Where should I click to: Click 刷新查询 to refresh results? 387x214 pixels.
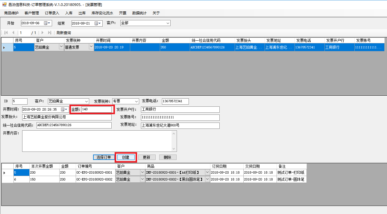coord(64,33)
